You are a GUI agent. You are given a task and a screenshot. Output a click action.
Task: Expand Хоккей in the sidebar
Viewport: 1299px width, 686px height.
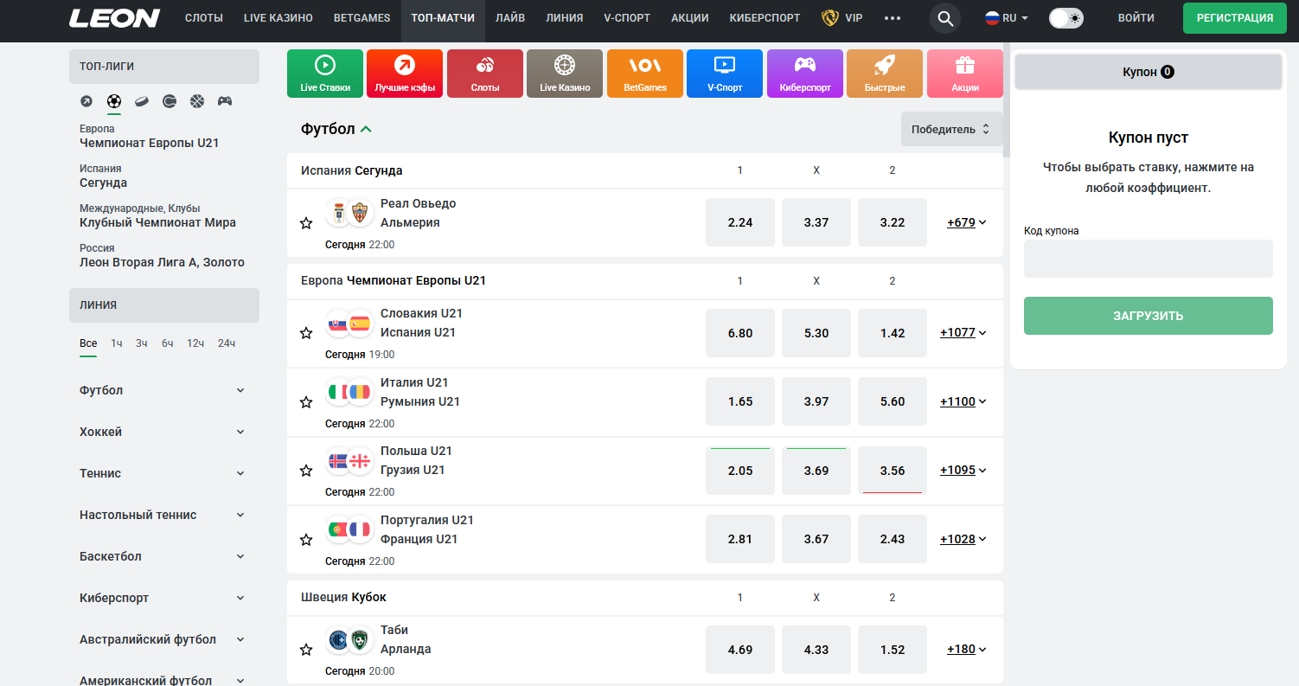(x=163, y=432)
